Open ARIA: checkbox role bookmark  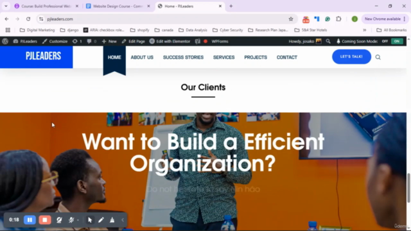(104, 30)
